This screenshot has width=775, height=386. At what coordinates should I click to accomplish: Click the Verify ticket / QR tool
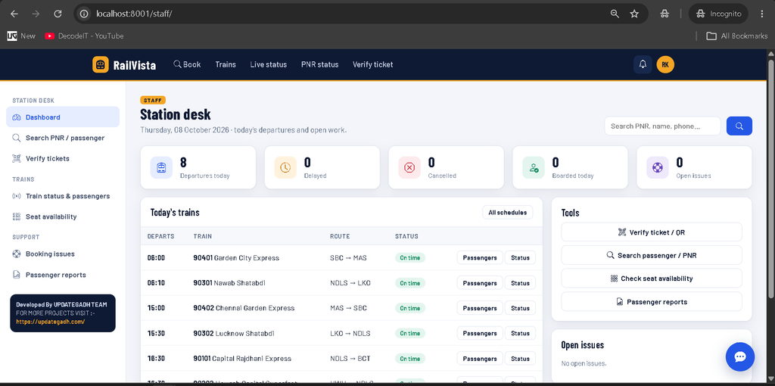click(652, 232)
